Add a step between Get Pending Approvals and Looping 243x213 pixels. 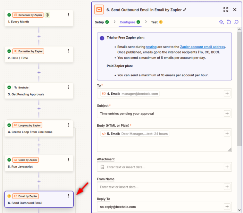(39, 109)
